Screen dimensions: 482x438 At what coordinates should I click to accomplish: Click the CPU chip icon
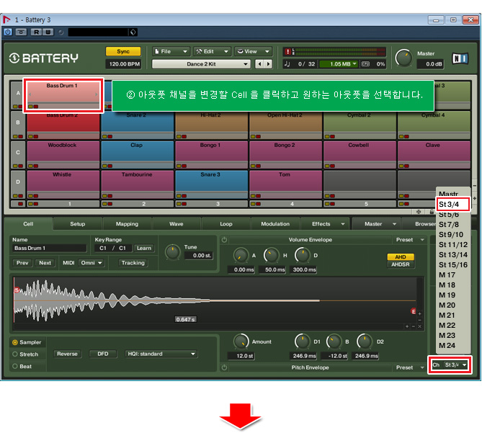[x=365, y=64]
